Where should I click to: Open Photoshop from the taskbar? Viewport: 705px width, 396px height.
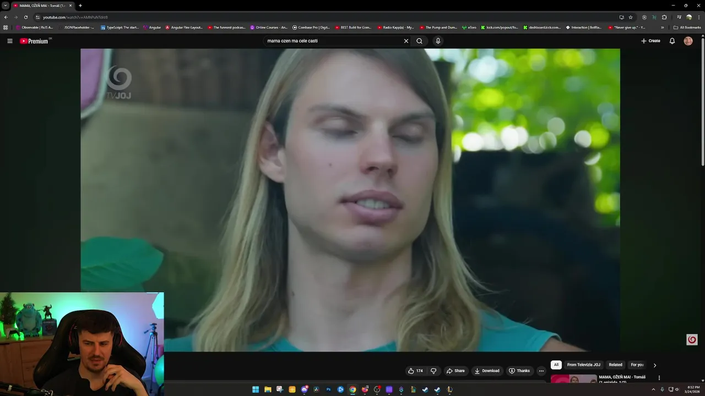click(328, 389)
